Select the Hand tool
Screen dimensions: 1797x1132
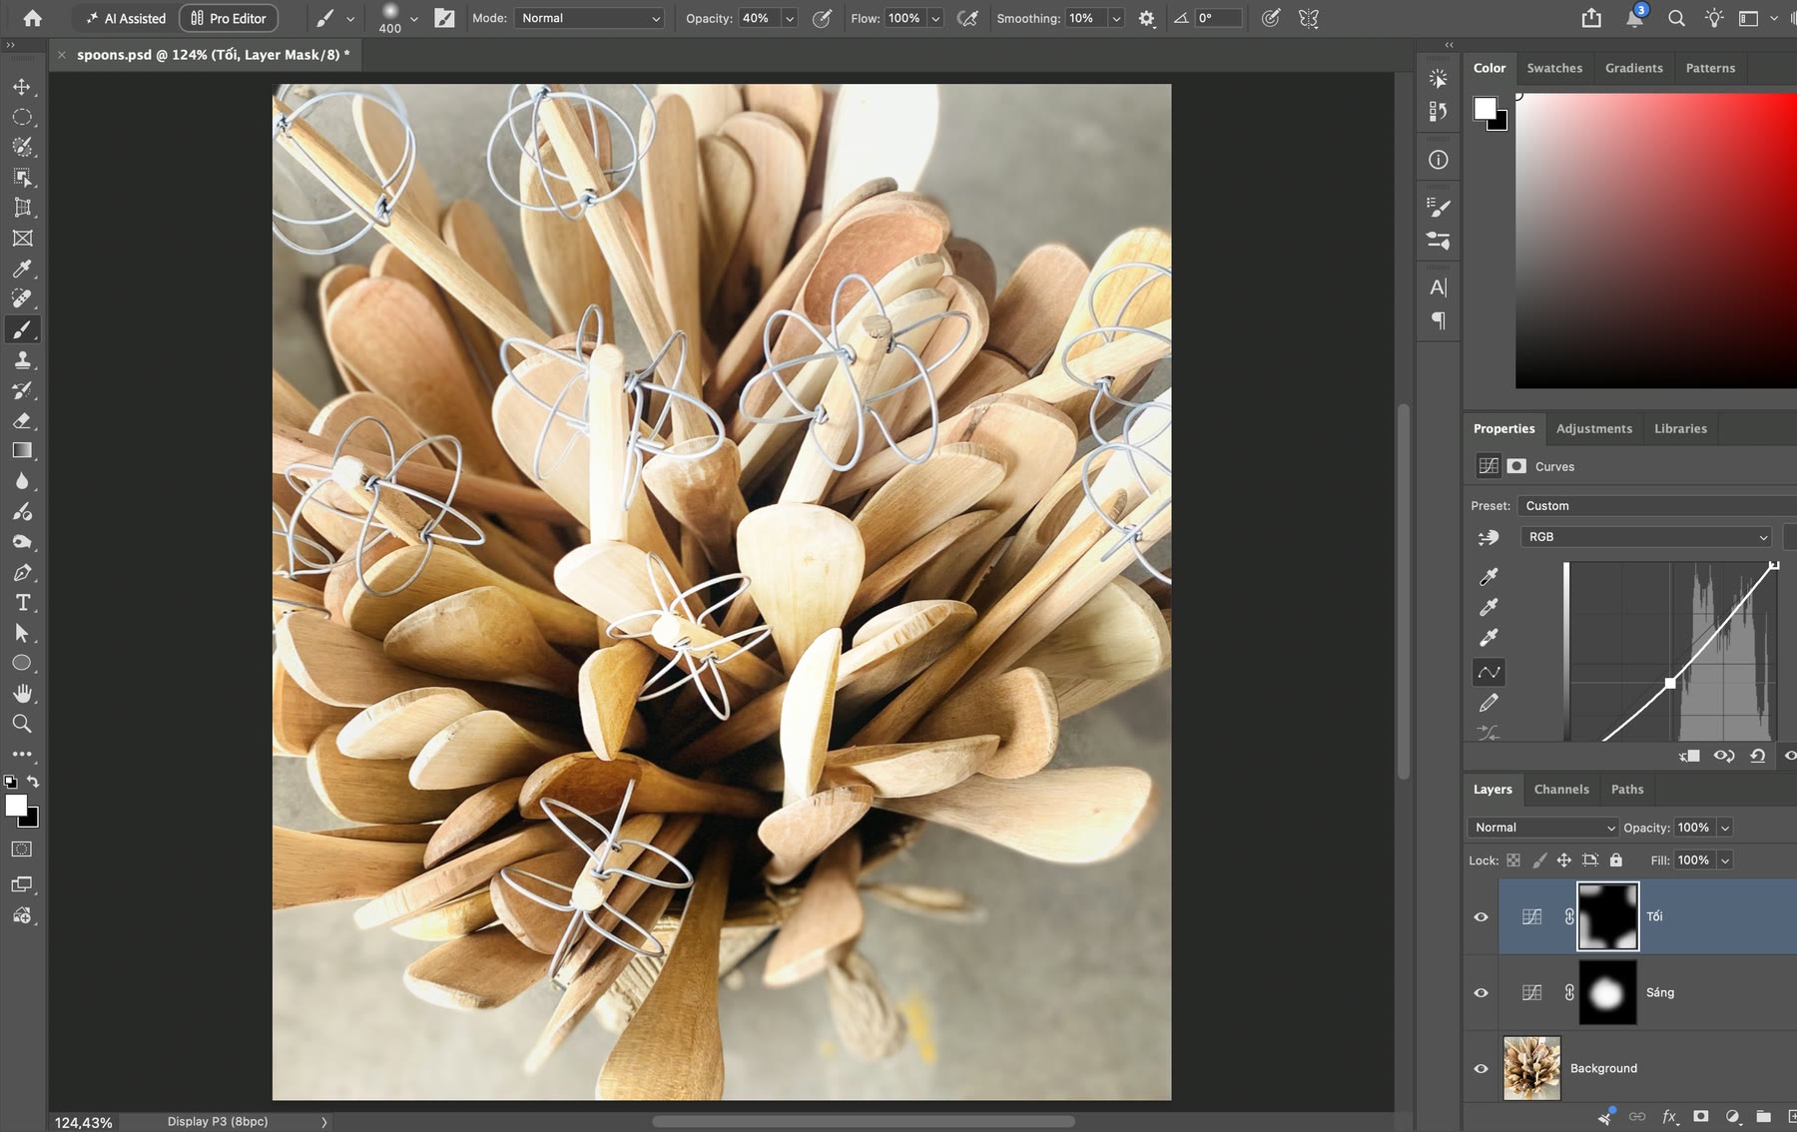click(x=22, y=693)
